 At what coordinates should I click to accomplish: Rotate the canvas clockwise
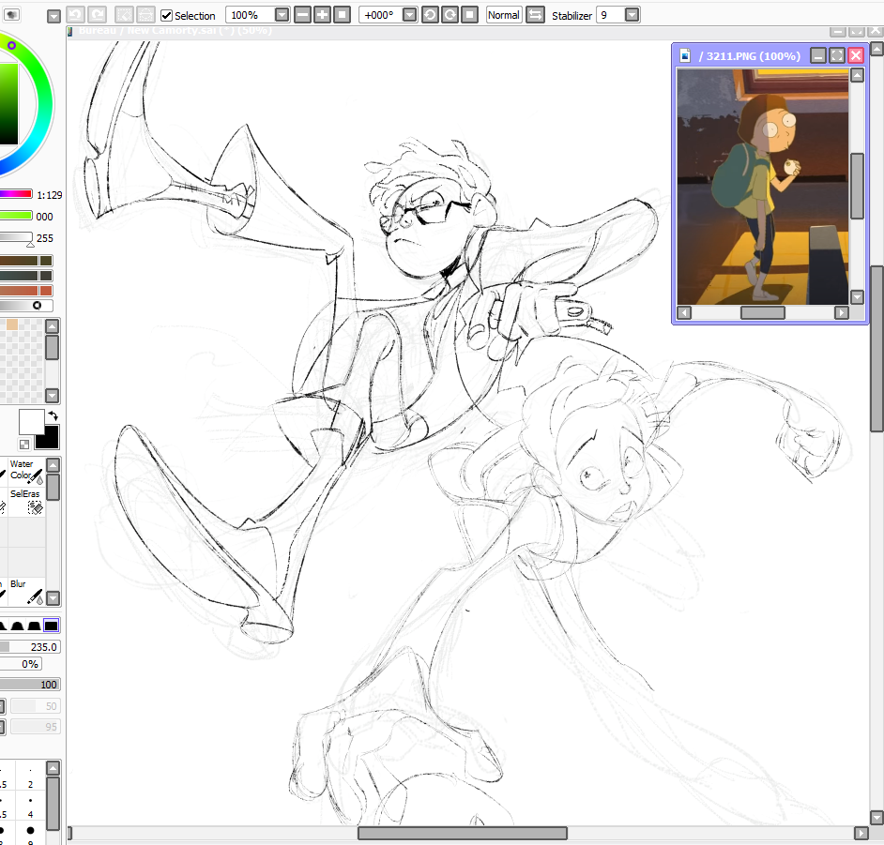[450, 15]
